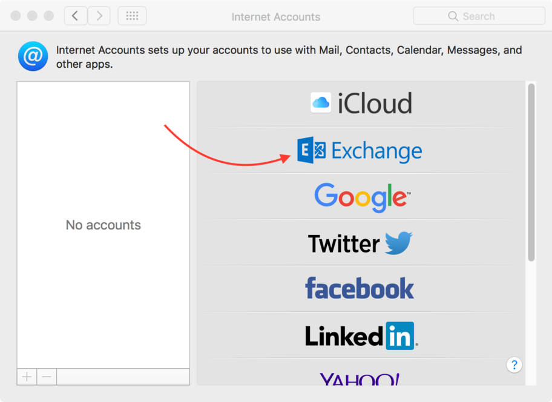Choose the LinkedIn account logo
Viewport: 552px width, 402px height.
(x=361, y=336)
